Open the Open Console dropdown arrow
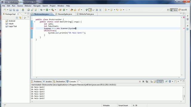 click(x=178, y=81)
